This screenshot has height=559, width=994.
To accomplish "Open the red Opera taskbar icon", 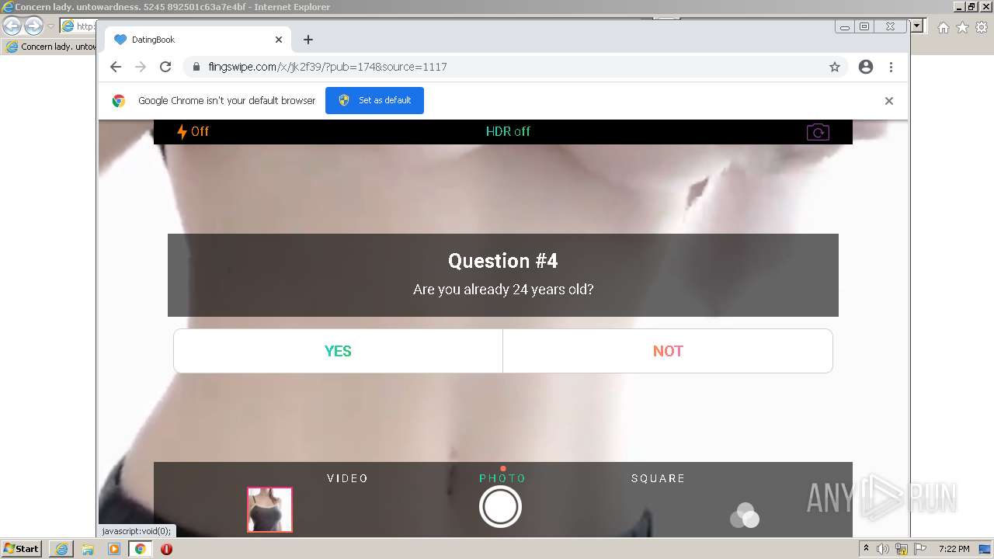I will coord(166,549).
